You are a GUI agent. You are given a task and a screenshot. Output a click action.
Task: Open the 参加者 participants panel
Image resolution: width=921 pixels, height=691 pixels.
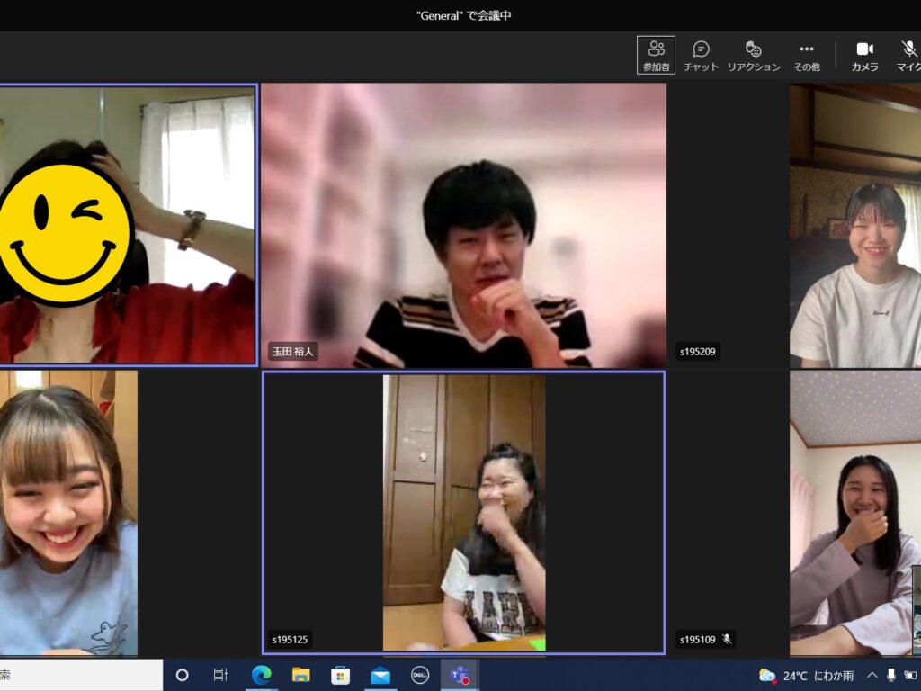tap(656, 55)
